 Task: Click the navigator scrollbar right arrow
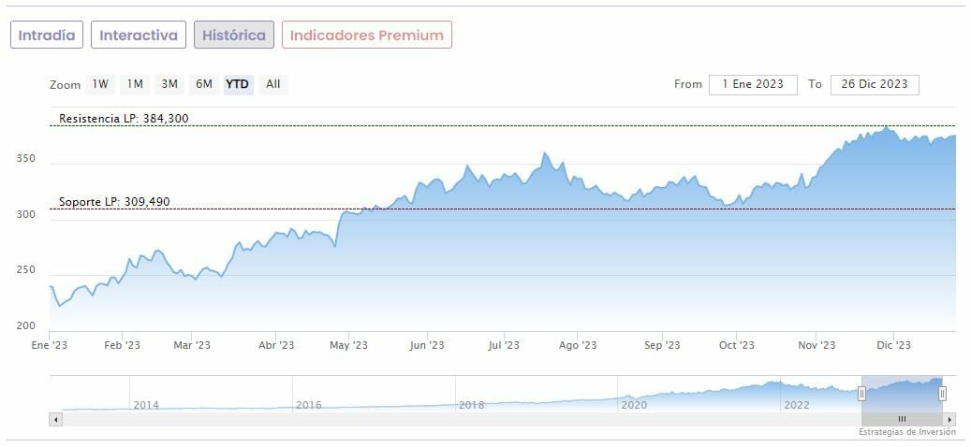(950, 419)
